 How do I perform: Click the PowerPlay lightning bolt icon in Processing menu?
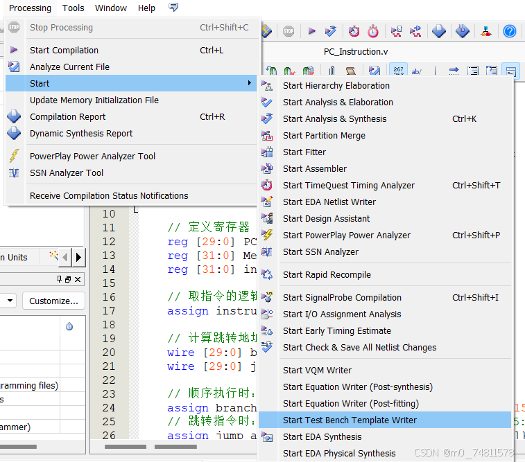[x=14, y=156]
